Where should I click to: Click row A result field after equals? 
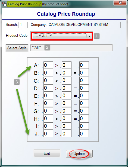click(x=84, y=65)
